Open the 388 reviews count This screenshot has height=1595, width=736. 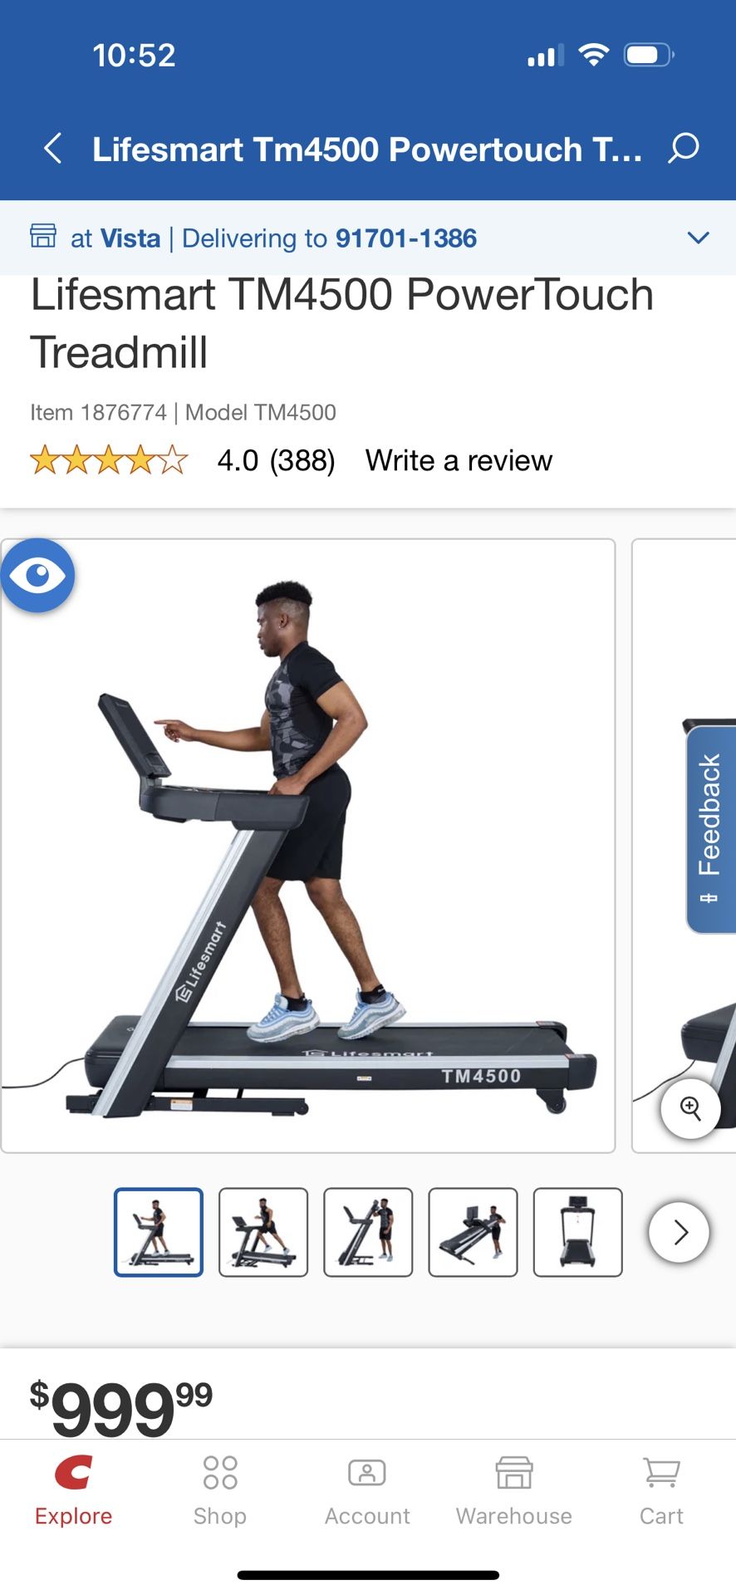(302, 460)
